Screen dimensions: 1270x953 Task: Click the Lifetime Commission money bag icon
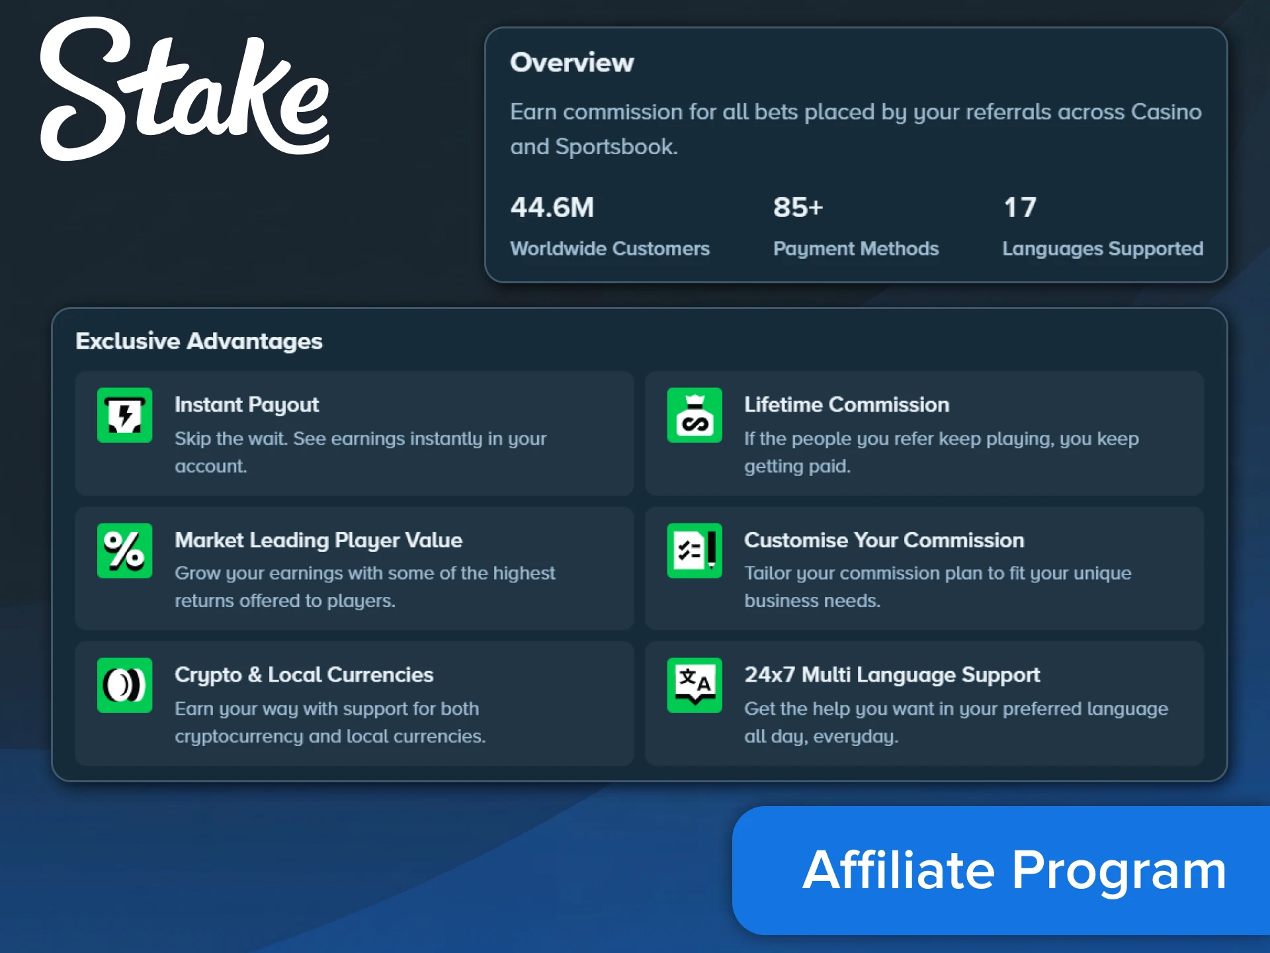point(695,415)
